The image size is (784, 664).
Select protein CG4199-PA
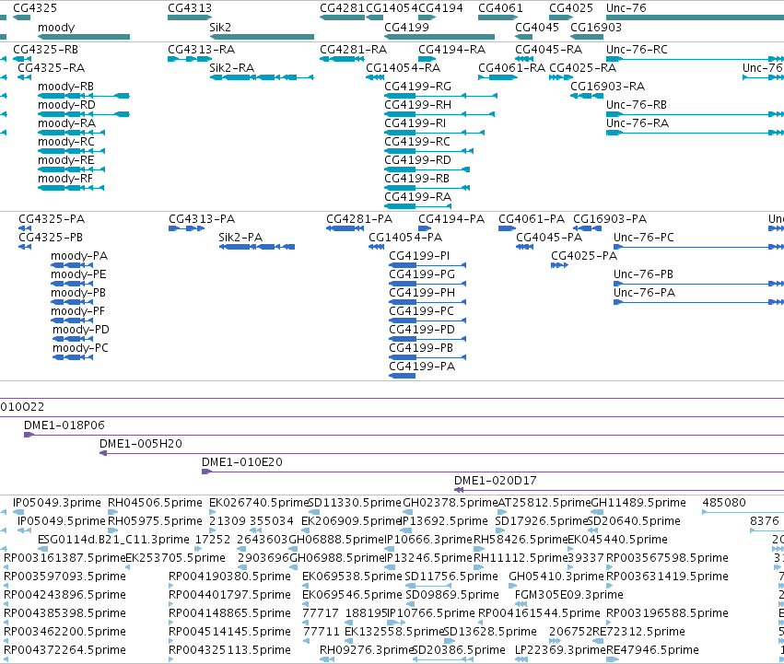click(403, 376)
